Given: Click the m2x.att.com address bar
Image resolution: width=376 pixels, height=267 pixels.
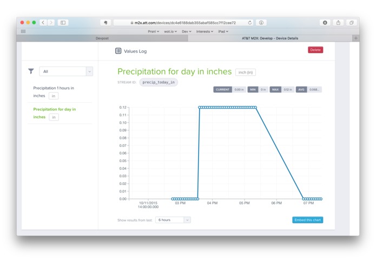Looking at the screenshot, I should pos(184,23).
